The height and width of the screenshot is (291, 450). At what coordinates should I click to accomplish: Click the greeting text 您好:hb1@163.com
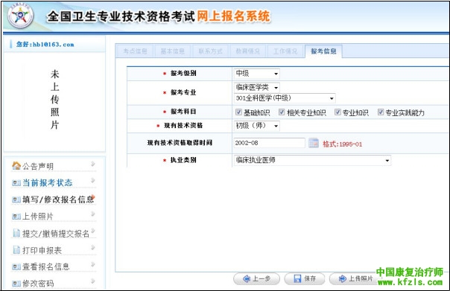click(x=45, y=45)
